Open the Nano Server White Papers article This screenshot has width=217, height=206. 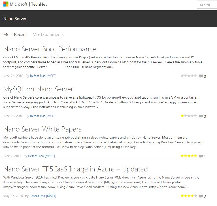click(x=42, y=129)
